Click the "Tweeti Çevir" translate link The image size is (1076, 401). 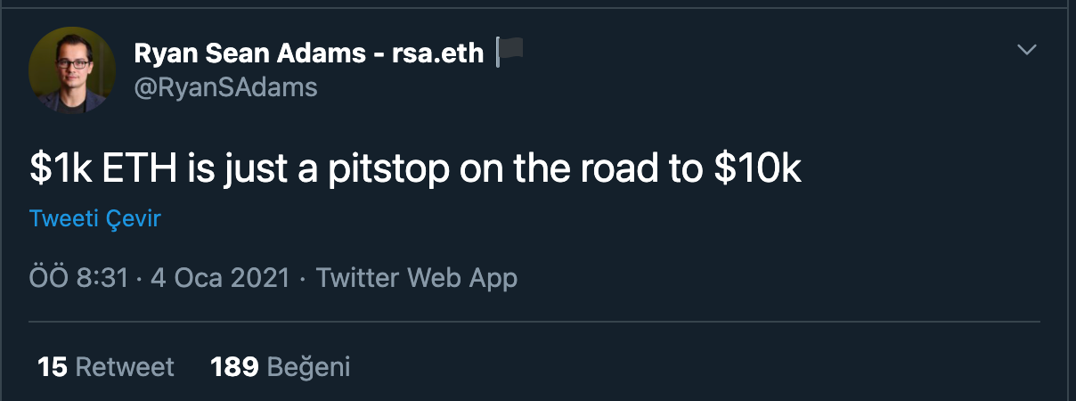coord(95,218)
